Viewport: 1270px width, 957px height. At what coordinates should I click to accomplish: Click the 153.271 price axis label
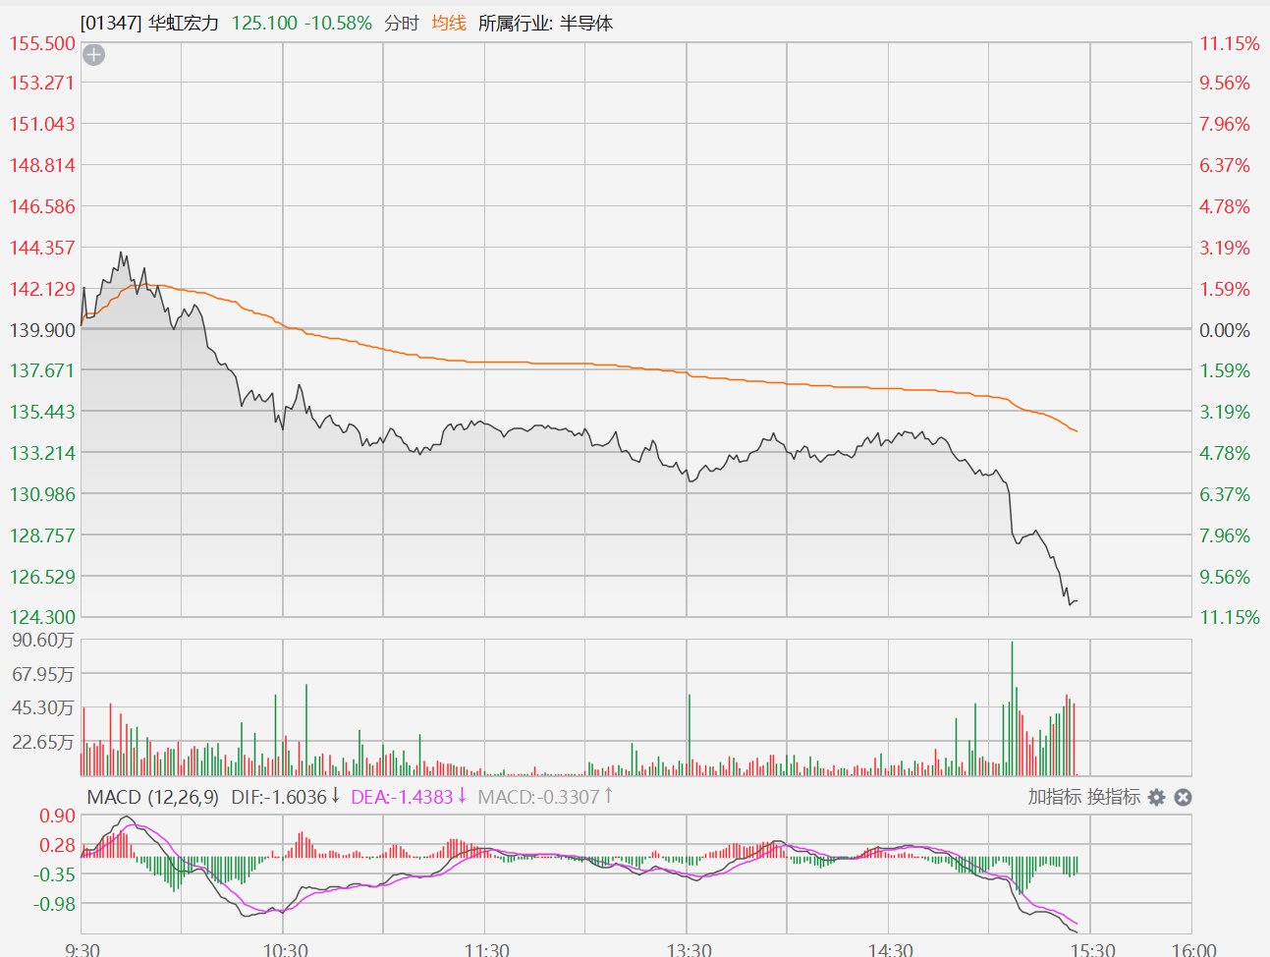(42, 83)
